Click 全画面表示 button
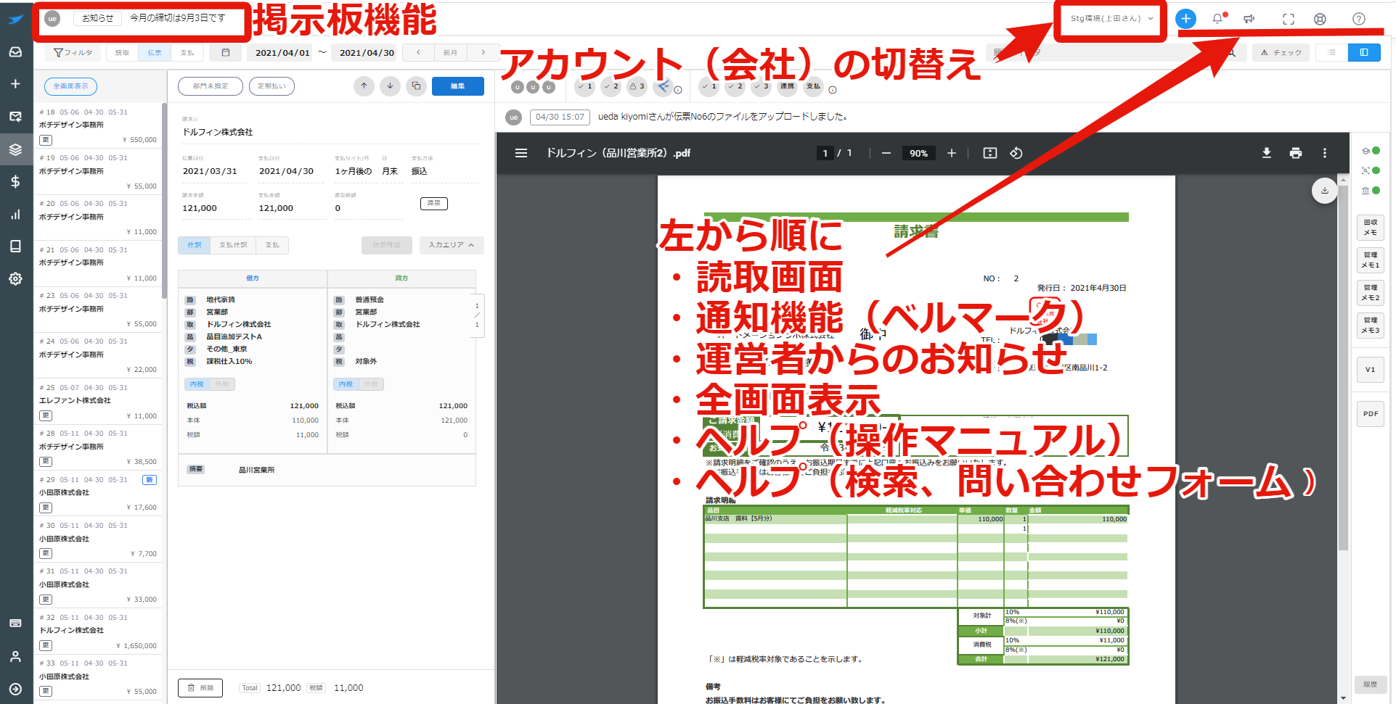Viewport: 1396px width, 704px height. pyautogui.click(x=70, y=86)
